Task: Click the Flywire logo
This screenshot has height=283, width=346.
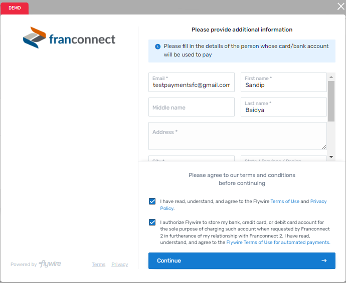Action: click(50, 264)
